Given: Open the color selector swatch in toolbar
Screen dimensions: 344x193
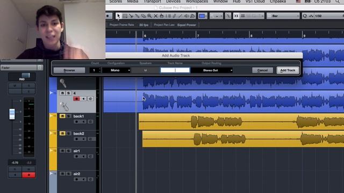Looking at the screenshot, I should click(x=202, y=16).
